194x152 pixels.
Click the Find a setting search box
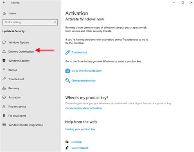(x=30, y=22)
